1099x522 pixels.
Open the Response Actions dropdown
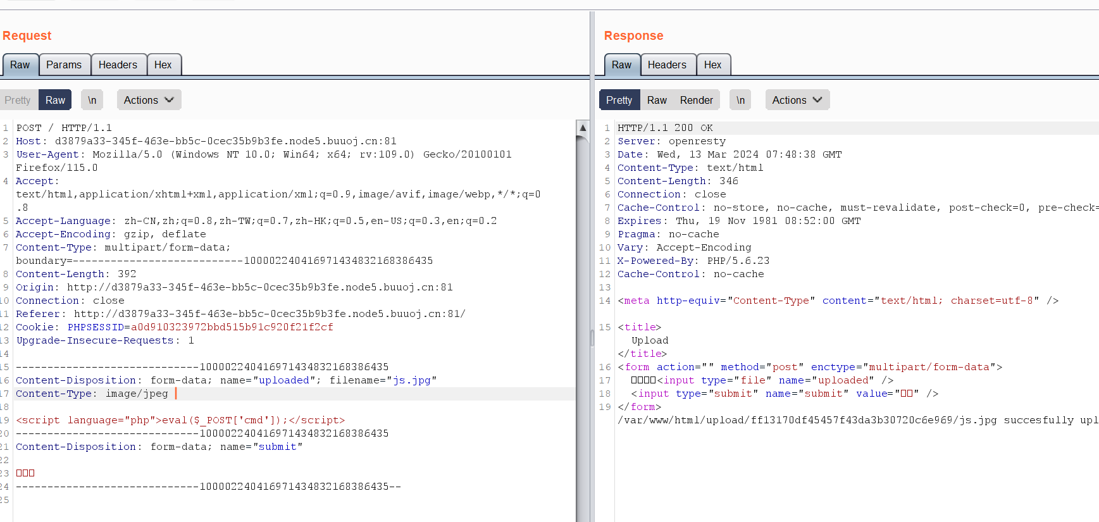coord(797,100)
